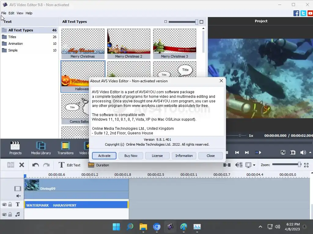Delete selected item with X icon
Image resolution: width=313 pixels, height=234 pixels.
click(22, 165)
